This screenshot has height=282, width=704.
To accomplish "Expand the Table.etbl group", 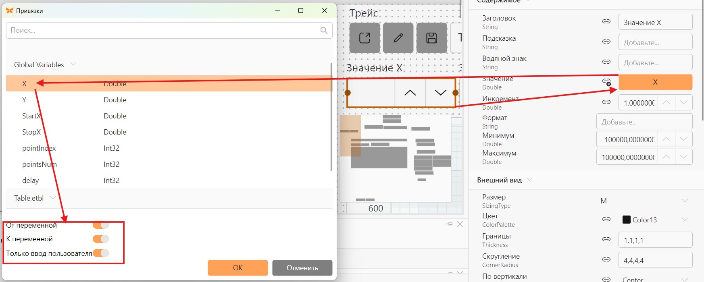I will [53, 198].
